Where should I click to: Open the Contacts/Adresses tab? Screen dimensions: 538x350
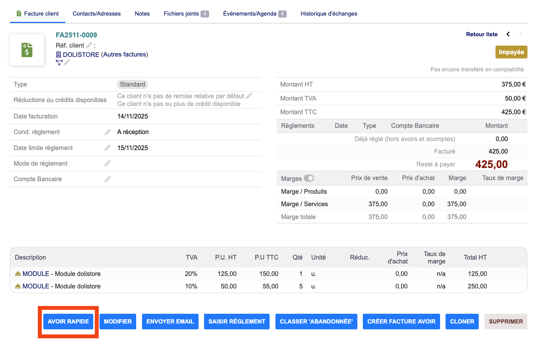click(x=96, y=14)
